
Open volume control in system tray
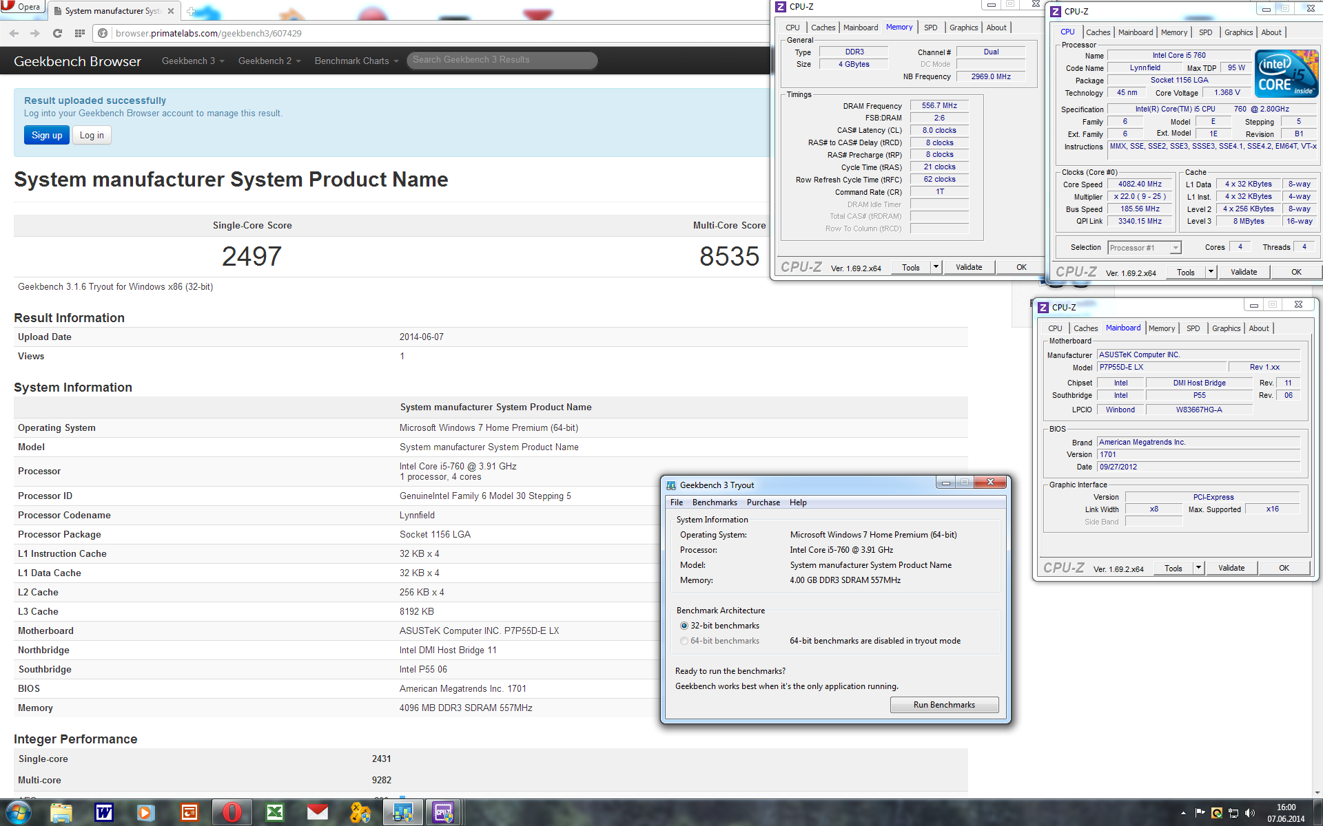point(1250,813)
